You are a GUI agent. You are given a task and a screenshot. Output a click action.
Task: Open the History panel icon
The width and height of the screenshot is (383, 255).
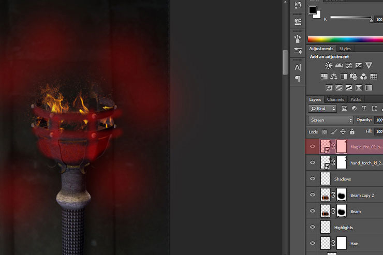pos(298,5)
